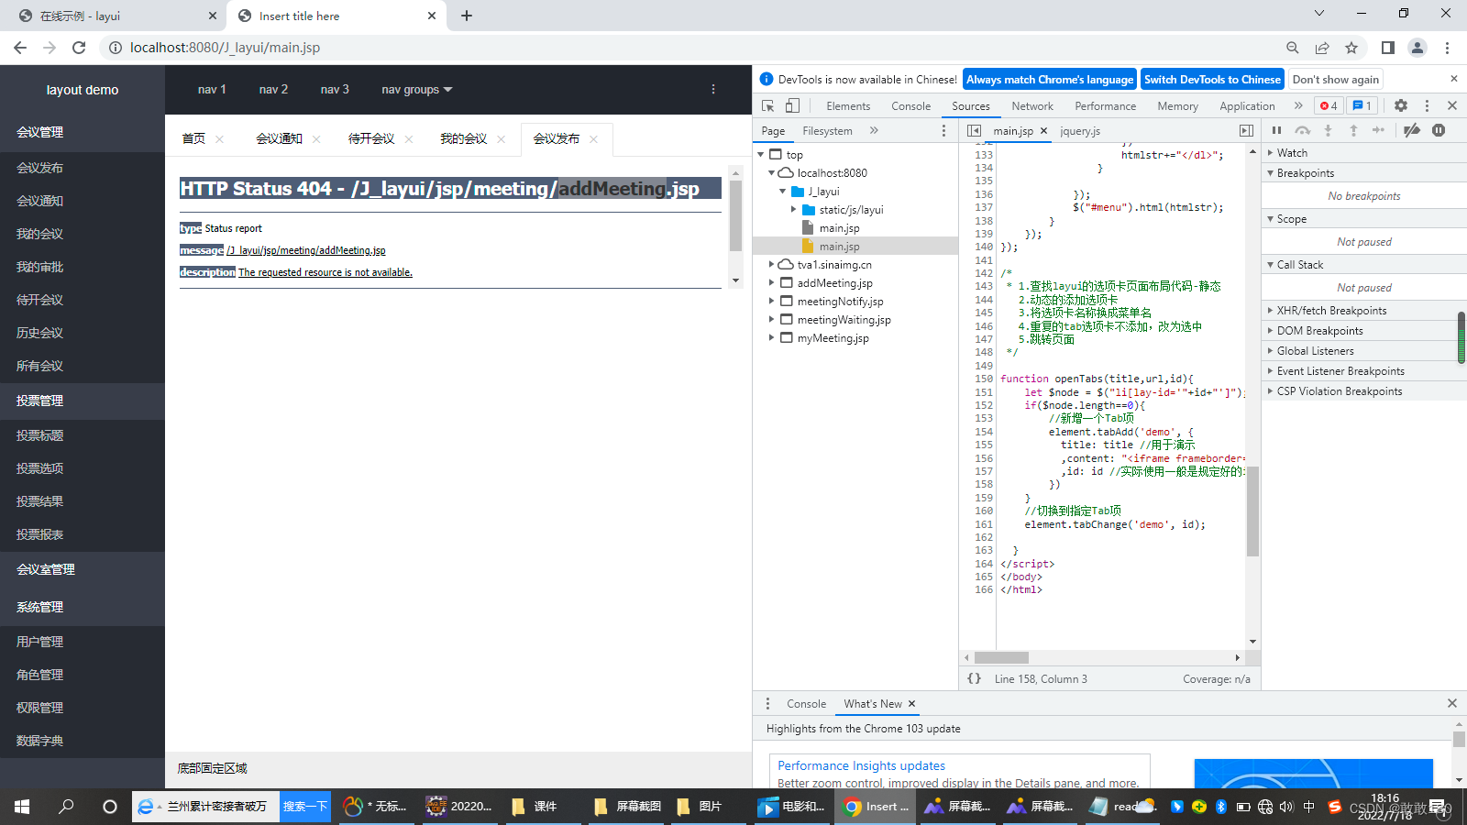Image resolution: width=1467 pixels, height=825 pixels.
Task: Open DevTools settings gear
Action: (1401, 106)
